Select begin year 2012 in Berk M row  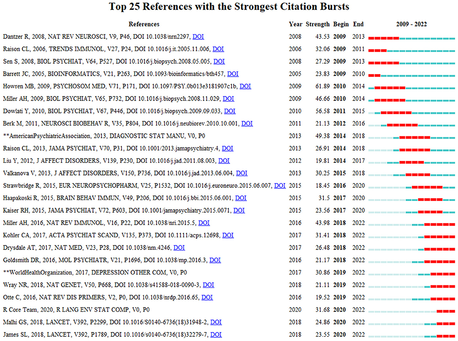[340, 123]
